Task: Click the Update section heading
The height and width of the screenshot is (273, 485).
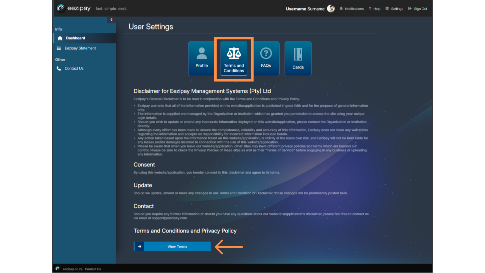Action: 143,185
